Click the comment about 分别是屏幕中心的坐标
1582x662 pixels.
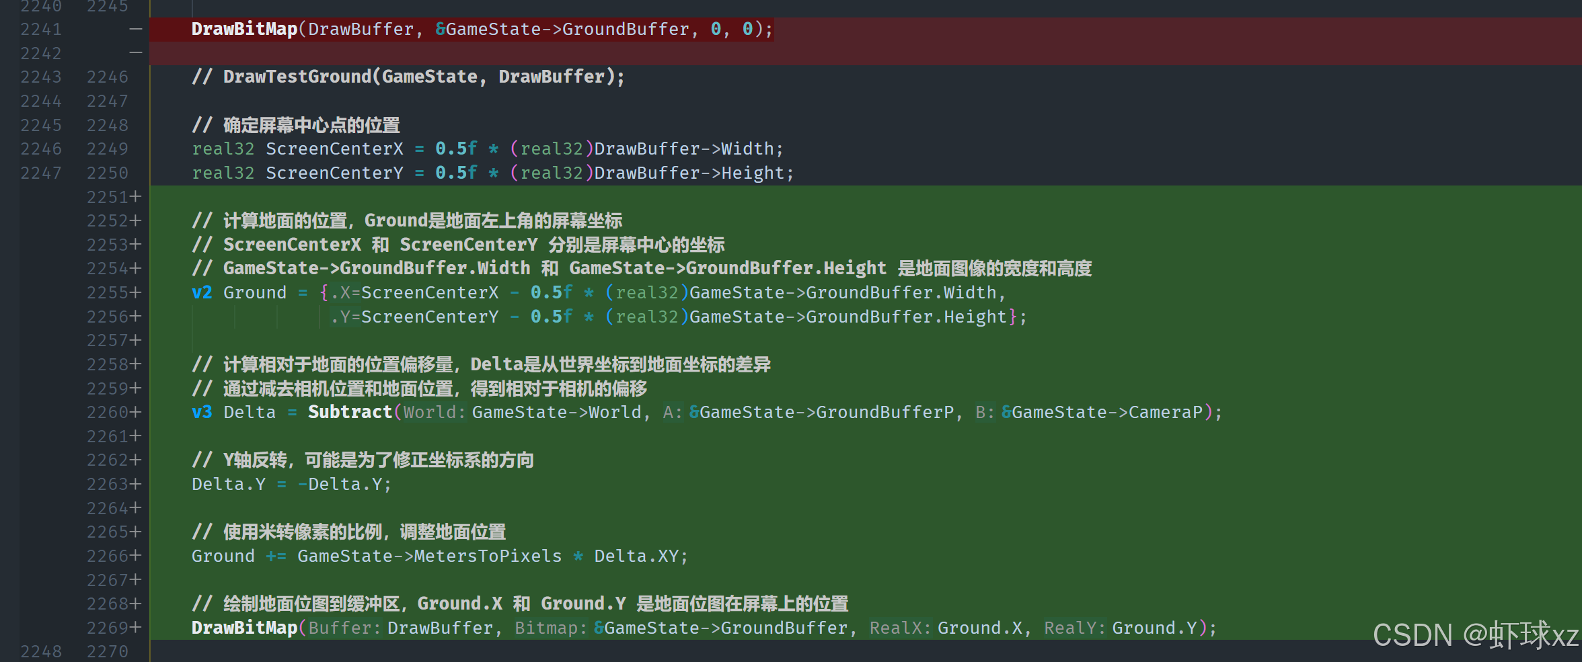coord(458,245)
